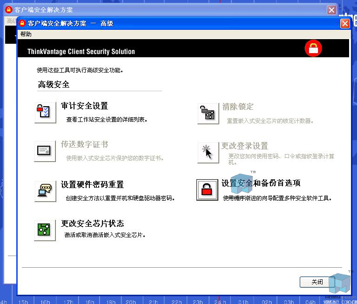Select the 传送数字证书 certificate icon
This screenshot has height=304, width=357.
pyautogui.click(x=45, y=151)
